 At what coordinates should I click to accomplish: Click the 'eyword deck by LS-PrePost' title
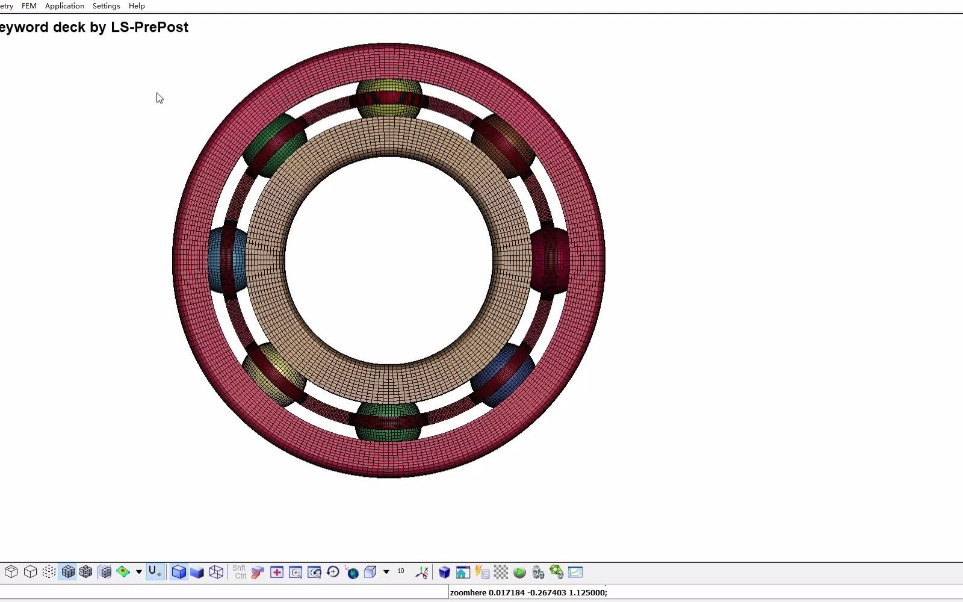(x=94, y=27)
